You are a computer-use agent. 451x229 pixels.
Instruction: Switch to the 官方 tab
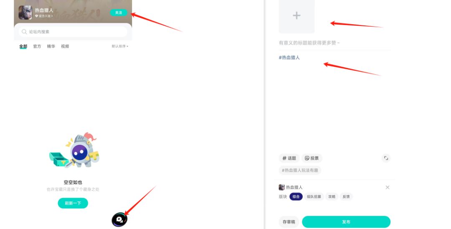pyautogui.click(x=37, y=46)
